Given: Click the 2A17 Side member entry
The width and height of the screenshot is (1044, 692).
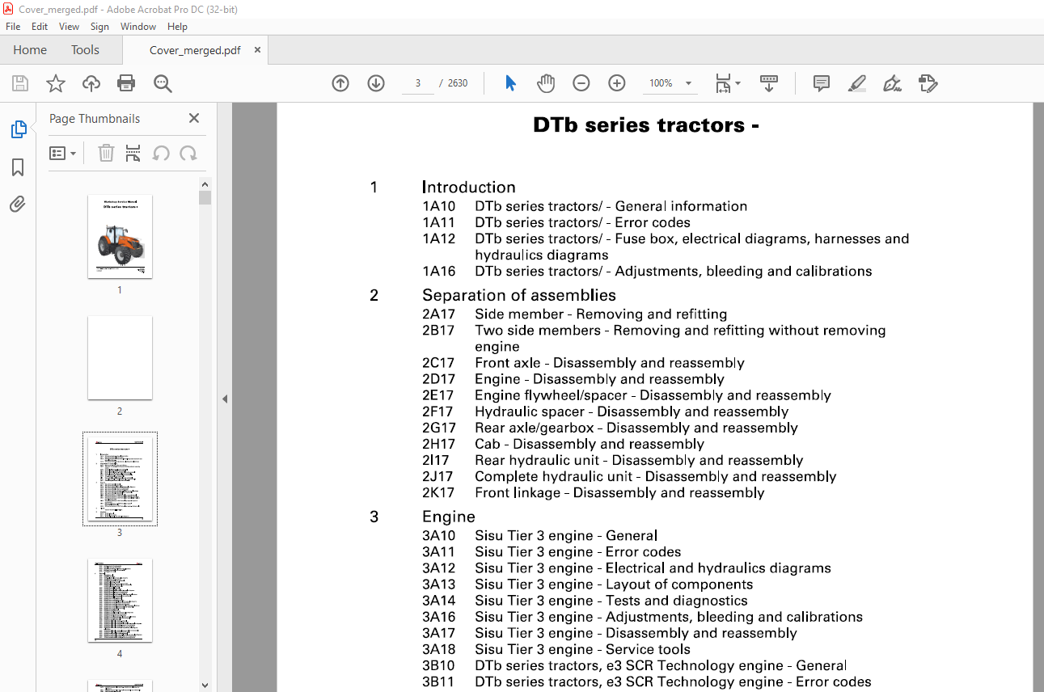Looking at the screenshot, I should [574, 314].
